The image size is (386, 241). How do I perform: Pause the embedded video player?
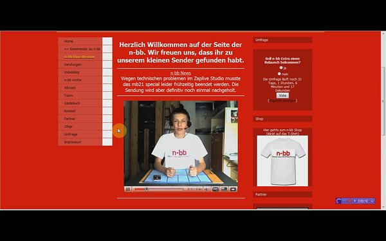128,189
